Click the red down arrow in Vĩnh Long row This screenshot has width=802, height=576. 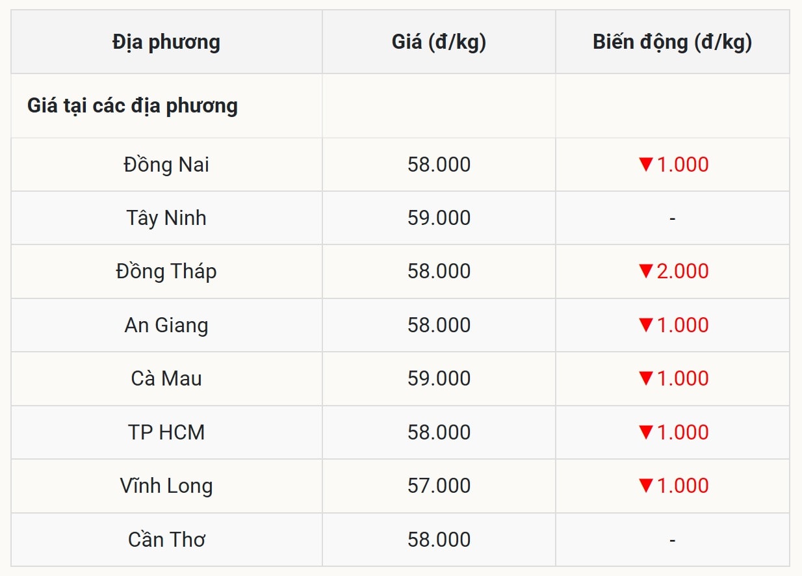(x=645, y=486)
